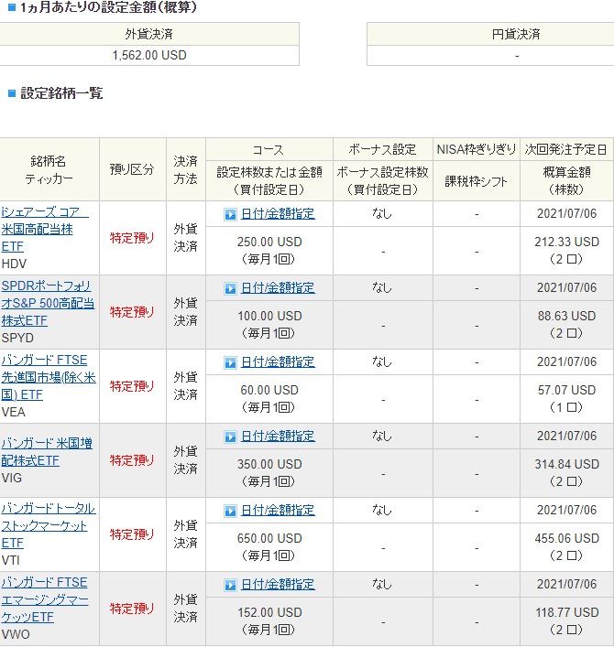Select the 212.33 USD estimated amount
Image resolution: width=614 pixels, height=647 pixels.
567,242
